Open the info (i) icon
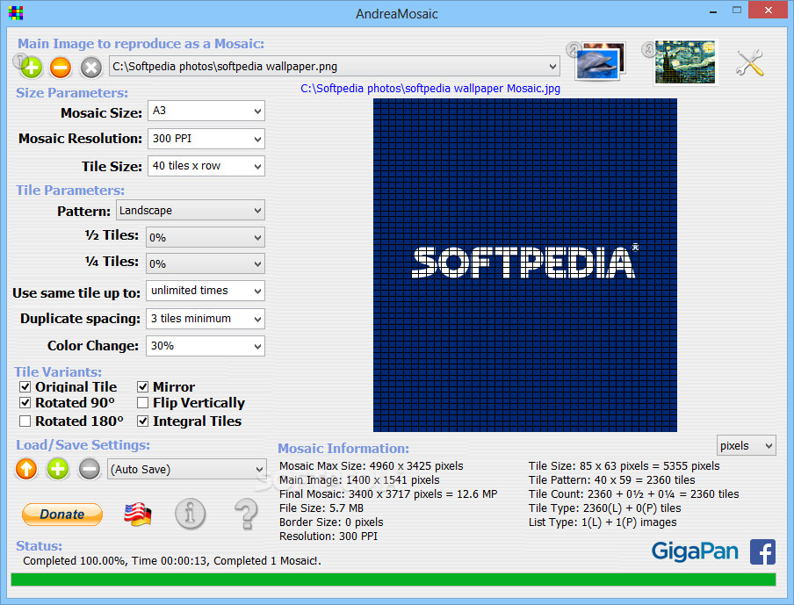 [190, 514]
